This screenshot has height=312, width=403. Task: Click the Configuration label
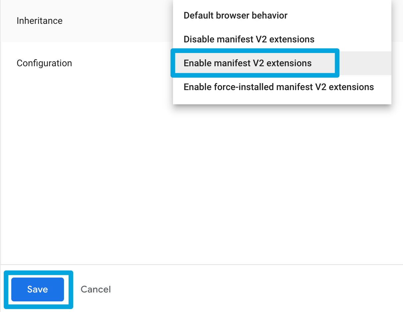[44, 63]
